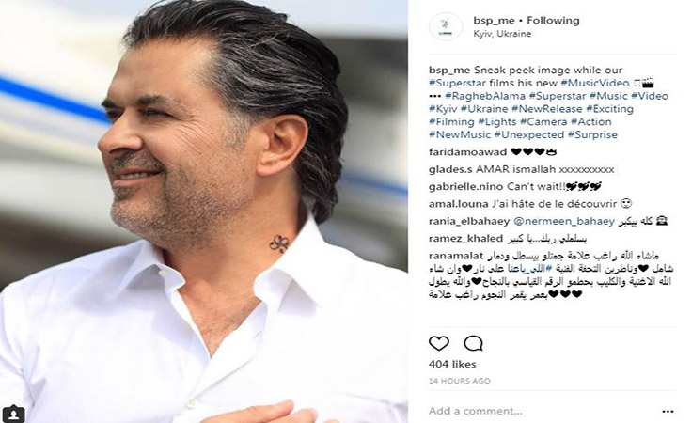
Task: Open the three-dot more options menu
Action: tap(668, 411)
